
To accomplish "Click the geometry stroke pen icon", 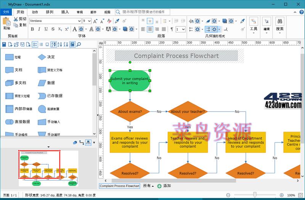I will coord(208,21).
